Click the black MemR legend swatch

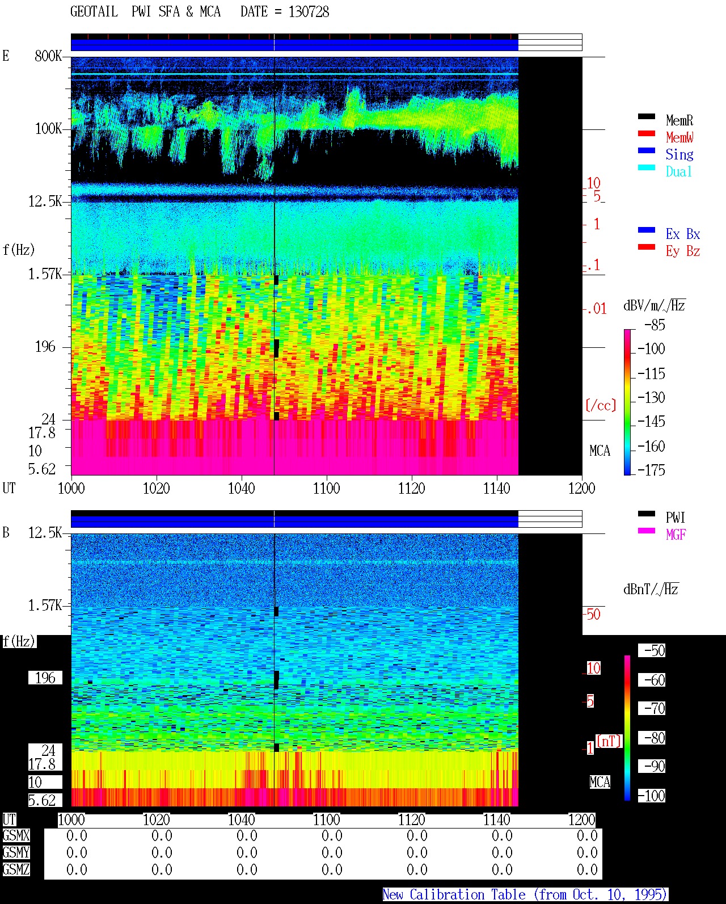(647, 116)
